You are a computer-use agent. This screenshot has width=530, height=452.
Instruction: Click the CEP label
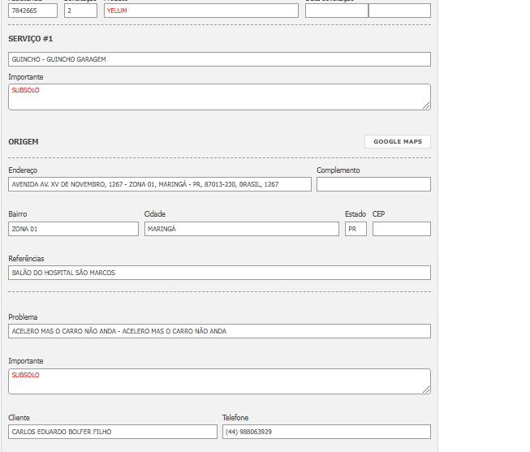(x=378, y=214)
